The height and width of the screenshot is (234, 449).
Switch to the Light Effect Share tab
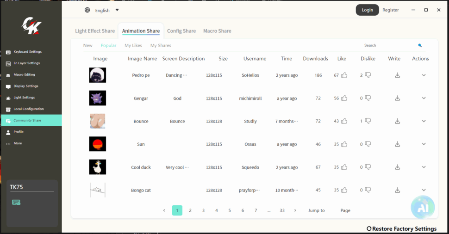click(x=95, y=31)
